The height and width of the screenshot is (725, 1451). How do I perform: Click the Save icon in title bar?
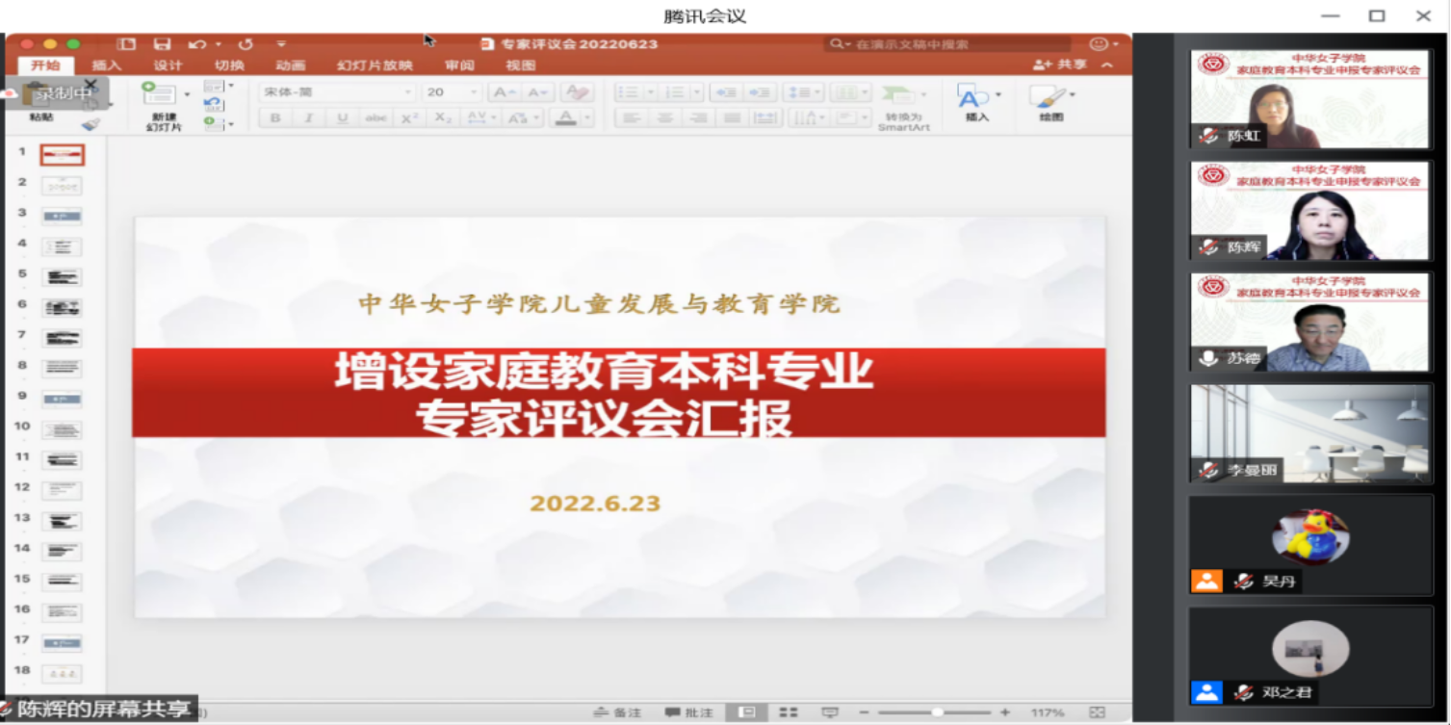point(162,44)
